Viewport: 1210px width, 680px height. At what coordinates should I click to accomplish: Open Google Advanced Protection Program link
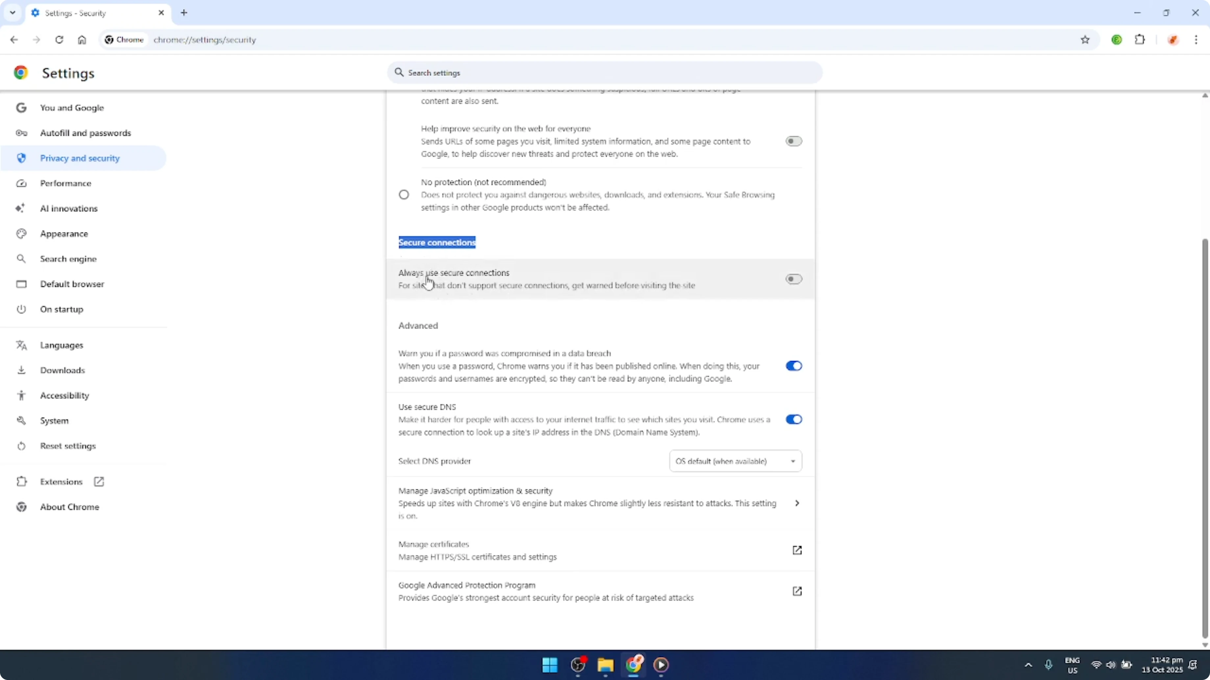point(797,591)
